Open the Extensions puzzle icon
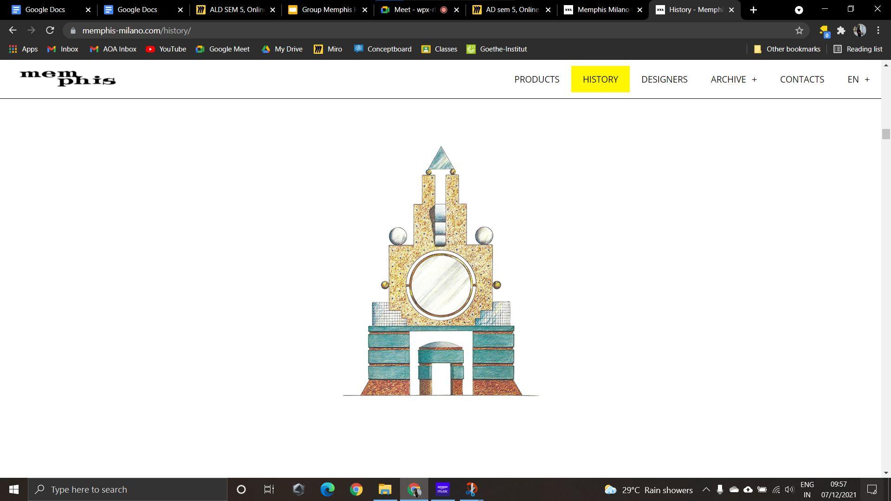This screenshot has width=891, height=501. pos(841,30)
